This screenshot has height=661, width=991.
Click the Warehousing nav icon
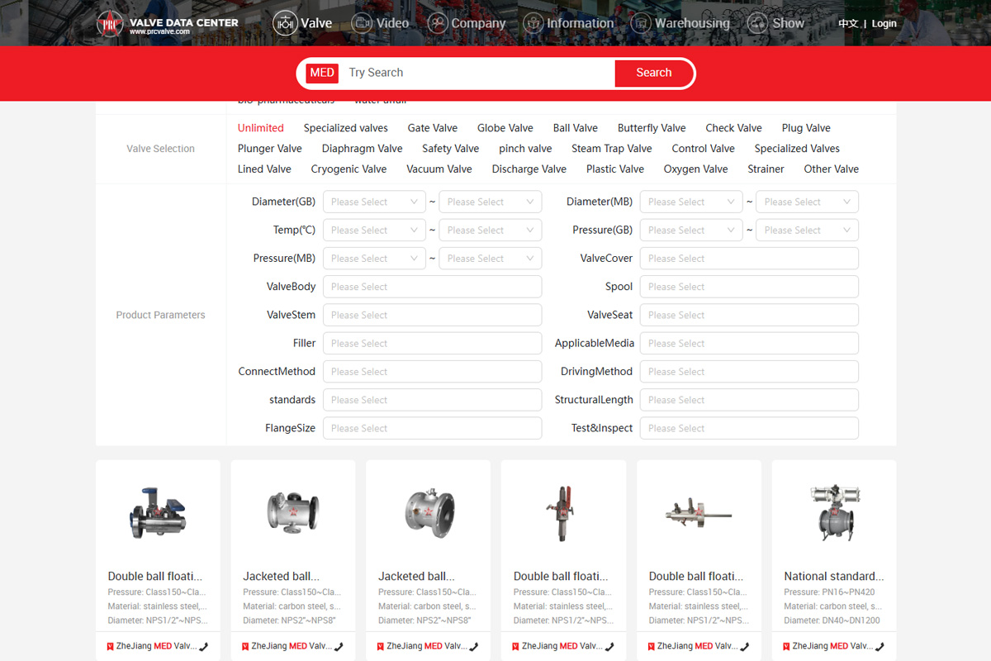(641, 23)
